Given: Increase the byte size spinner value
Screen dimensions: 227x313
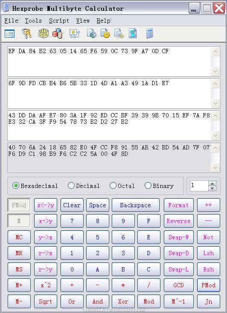Looking at the screenshot, I should tap(212, 184).
